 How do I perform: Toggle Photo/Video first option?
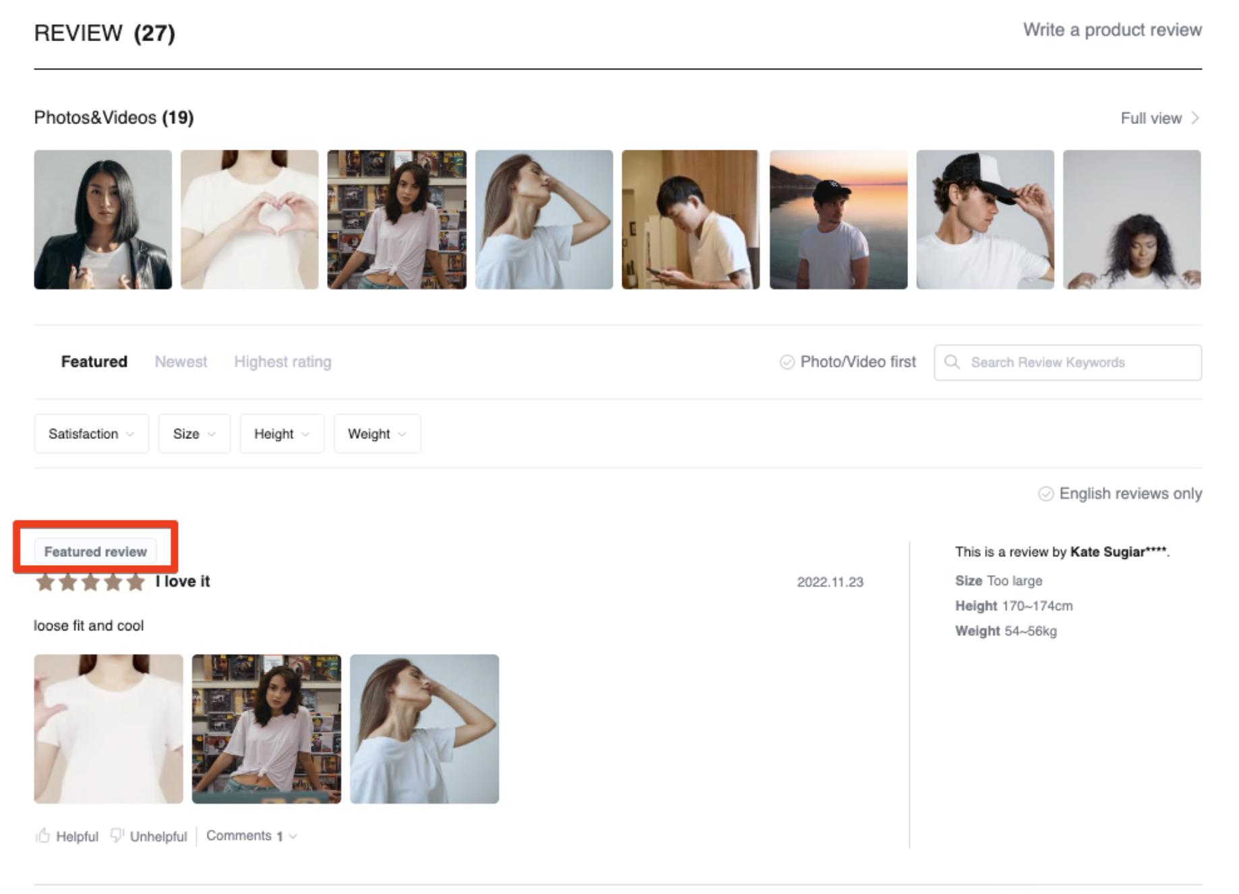[787, 362]
